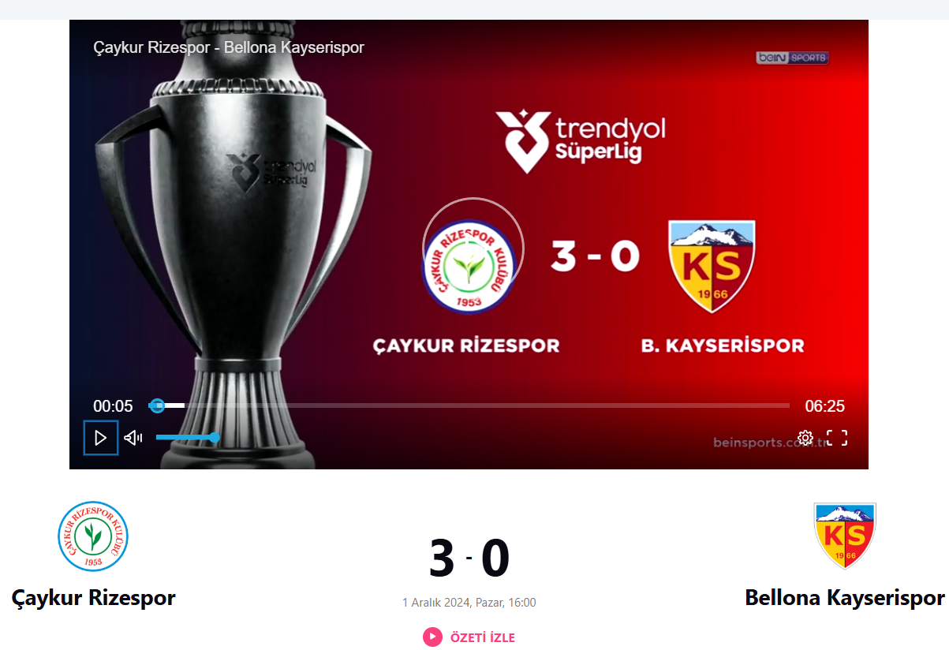Open the Bellona Kayserispor team name link
The height and width of the screenshot is (650, 949).
pos(845,597)
